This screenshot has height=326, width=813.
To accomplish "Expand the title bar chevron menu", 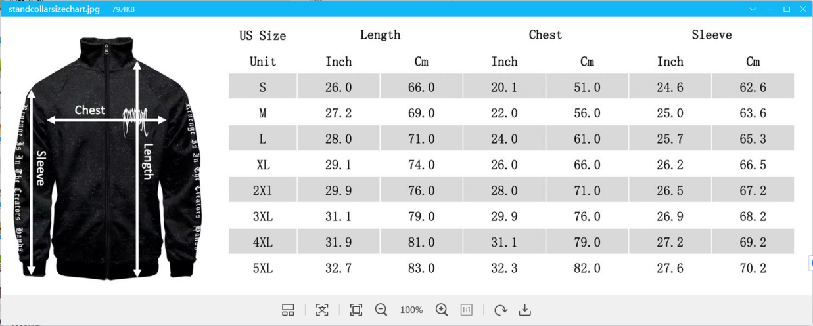I will 753,9.
